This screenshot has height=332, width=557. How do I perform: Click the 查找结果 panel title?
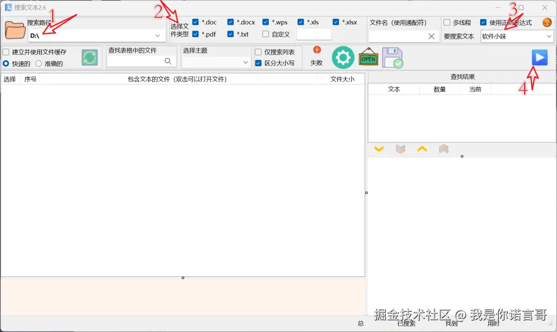463,77
